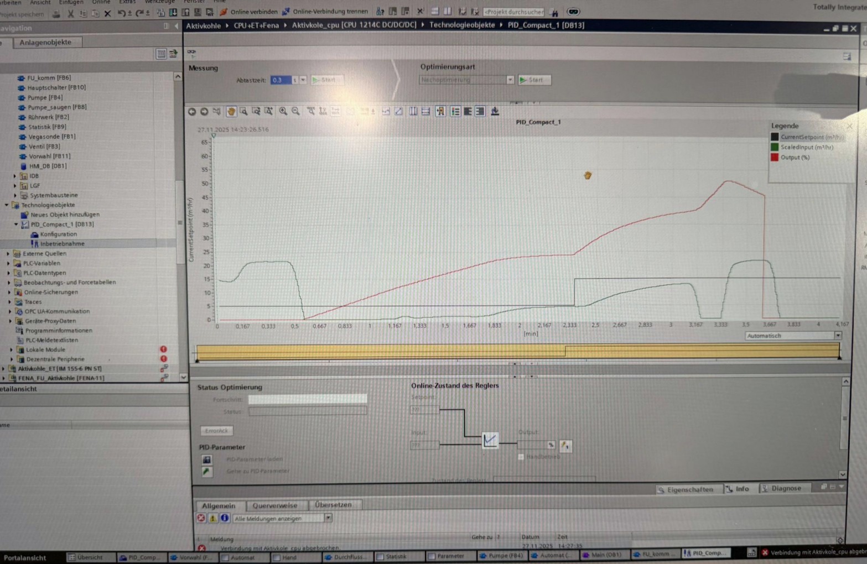
Task: Open the Optimierungsart dropdown
Action: [x=510, y=80]
